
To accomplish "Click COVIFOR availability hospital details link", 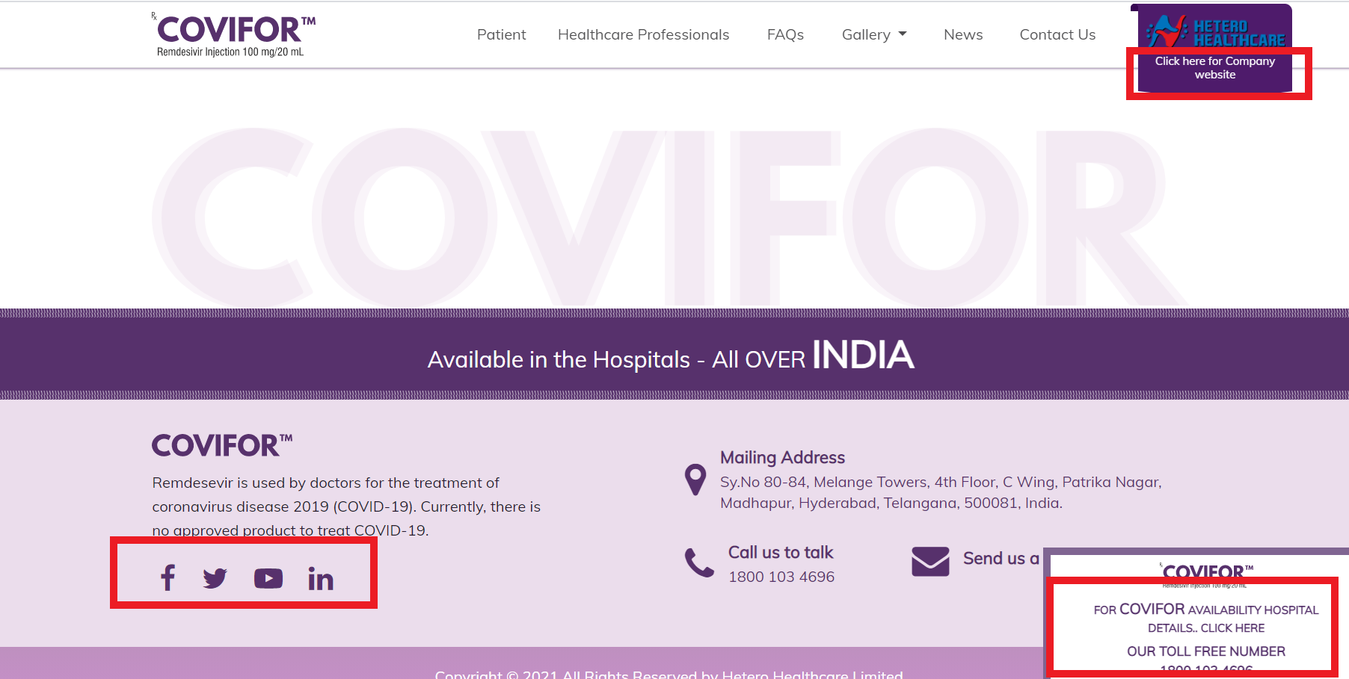I will (1206, 618).
